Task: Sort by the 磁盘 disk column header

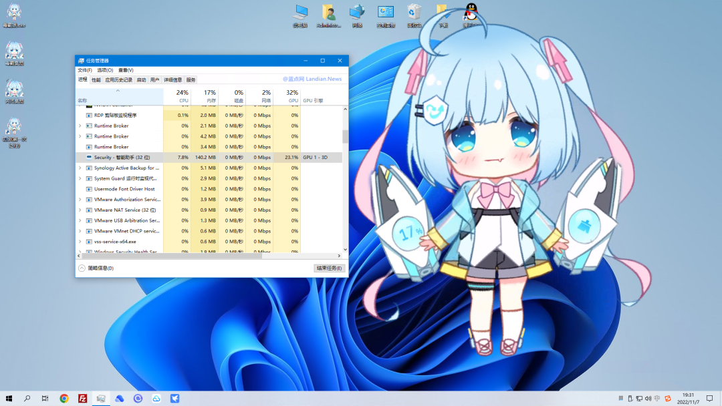Action: (232, 96)
